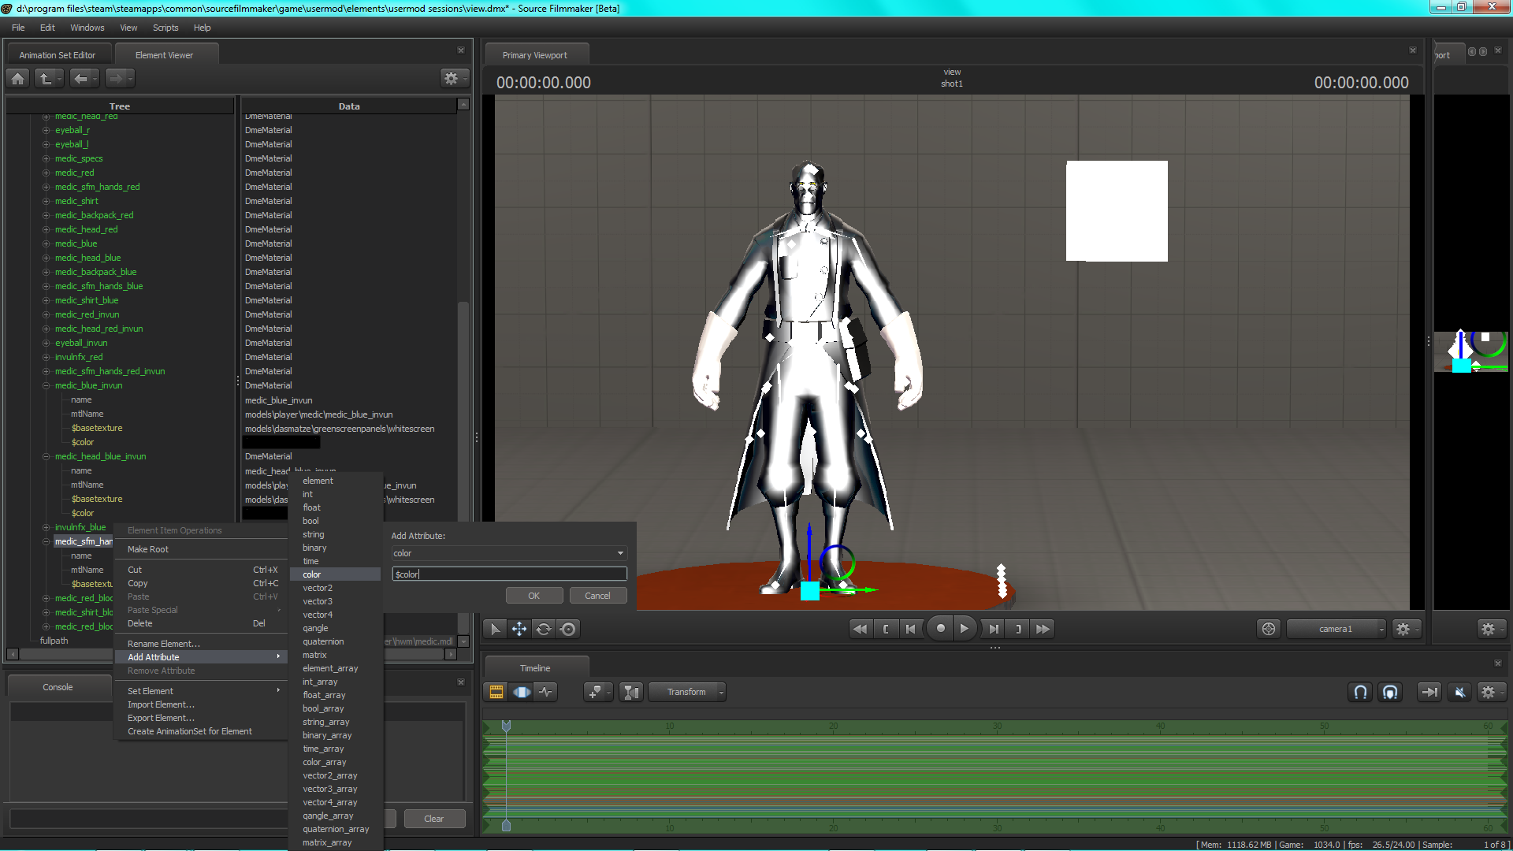Jump to the next frame button

tap(993, 629)
